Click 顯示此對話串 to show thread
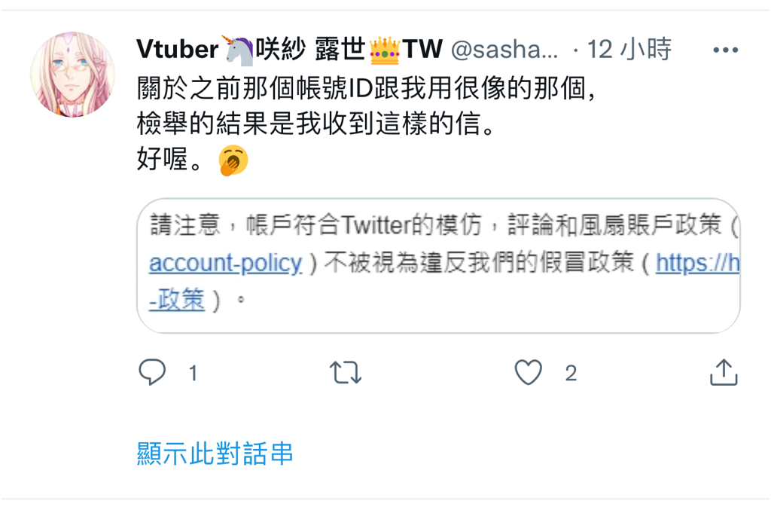Image resolution: width=771 pixels, height=513 pixels. point(215,453)
